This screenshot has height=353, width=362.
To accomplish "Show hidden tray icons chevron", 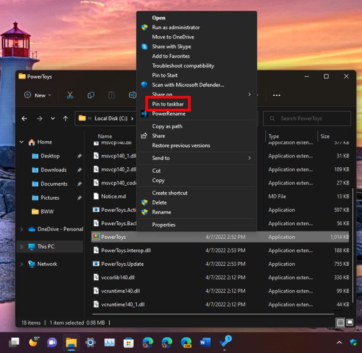I will click(x=339, y=342).
